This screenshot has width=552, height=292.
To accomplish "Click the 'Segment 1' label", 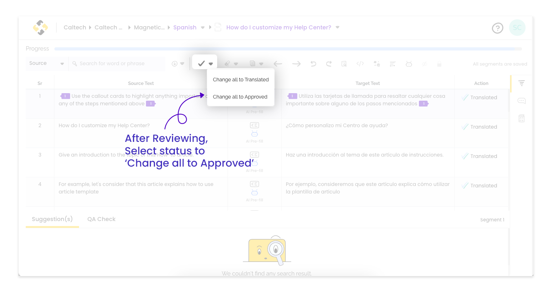I will click(x=492, y=220).
